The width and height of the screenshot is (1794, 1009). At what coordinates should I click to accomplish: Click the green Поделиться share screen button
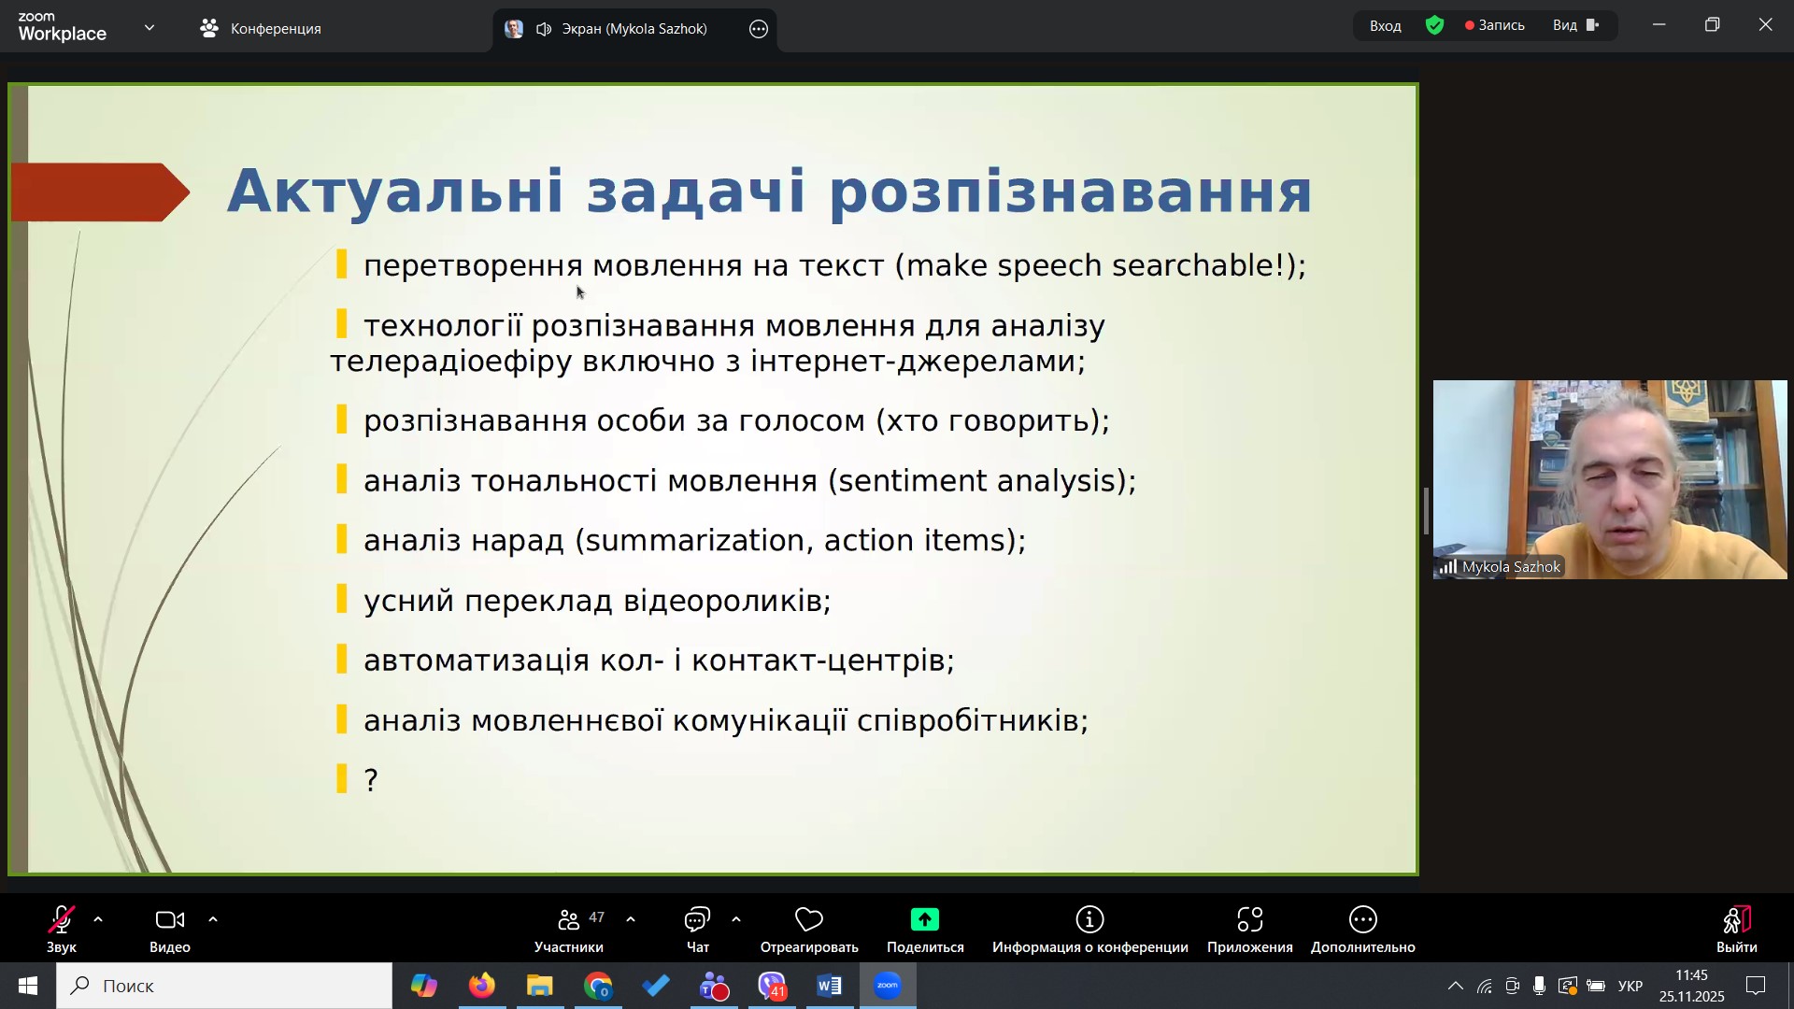[924, 921]
